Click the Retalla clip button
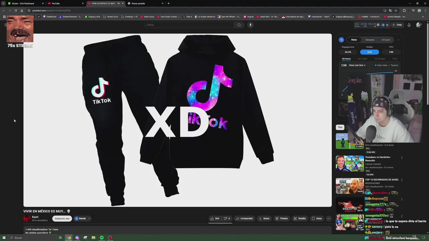This screenshot has height=241, width=429. point(300,219)
